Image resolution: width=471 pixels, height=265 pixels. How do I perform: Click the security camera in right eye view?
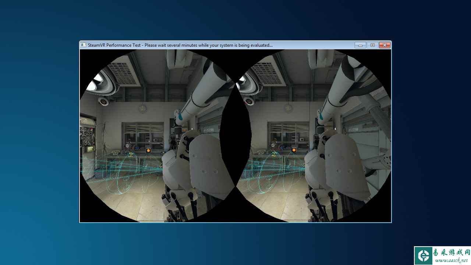pyautogui.click(x=249, y=100)
